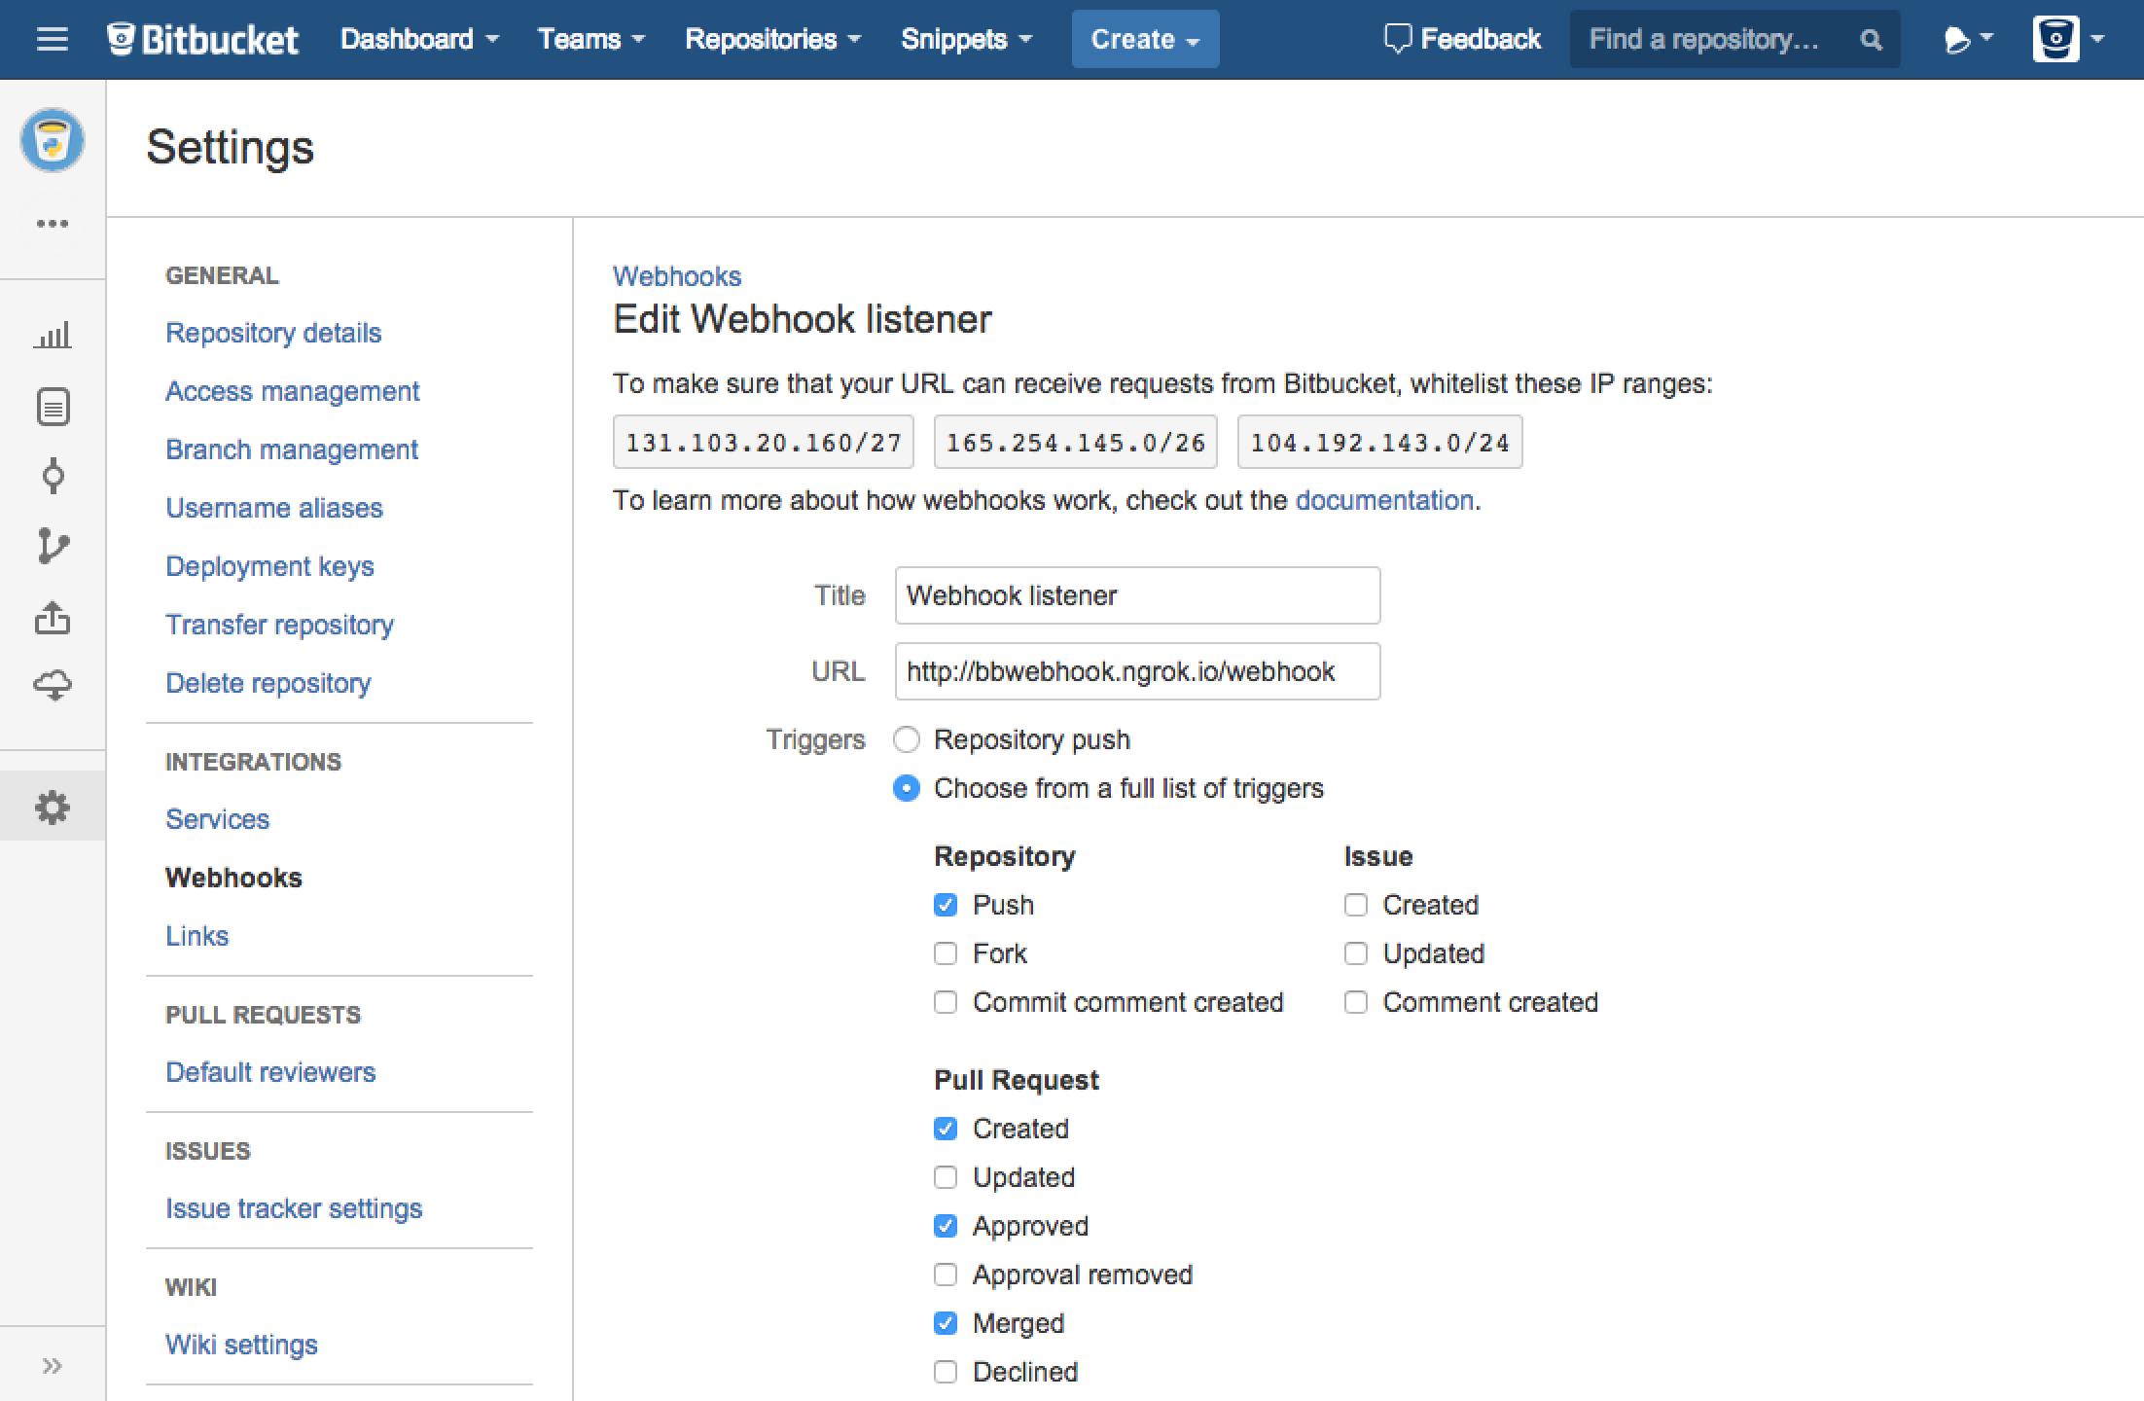The height and width of the screenshot is (1401, 2144).
Task: Select the Repository push radio button
Action: coord(907,739)
